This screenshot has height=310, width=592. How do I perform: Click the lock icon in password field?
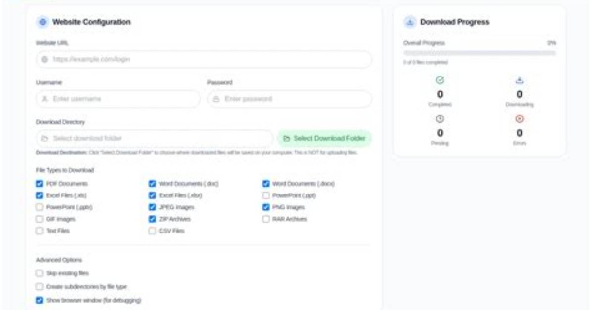pos(216,99)
